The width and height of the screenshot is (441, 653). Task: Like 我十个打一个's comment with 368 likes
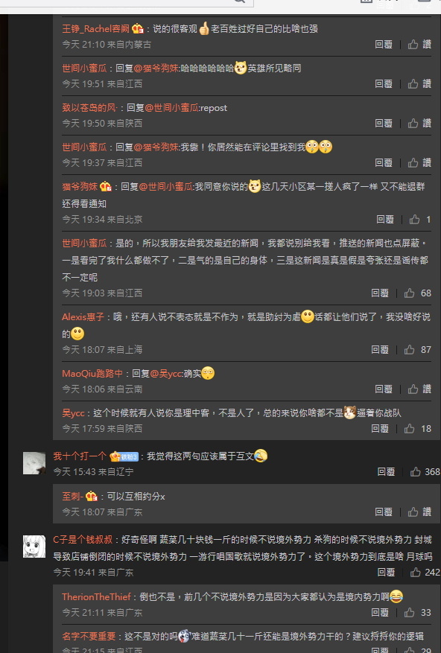click(x=425, y=471)
